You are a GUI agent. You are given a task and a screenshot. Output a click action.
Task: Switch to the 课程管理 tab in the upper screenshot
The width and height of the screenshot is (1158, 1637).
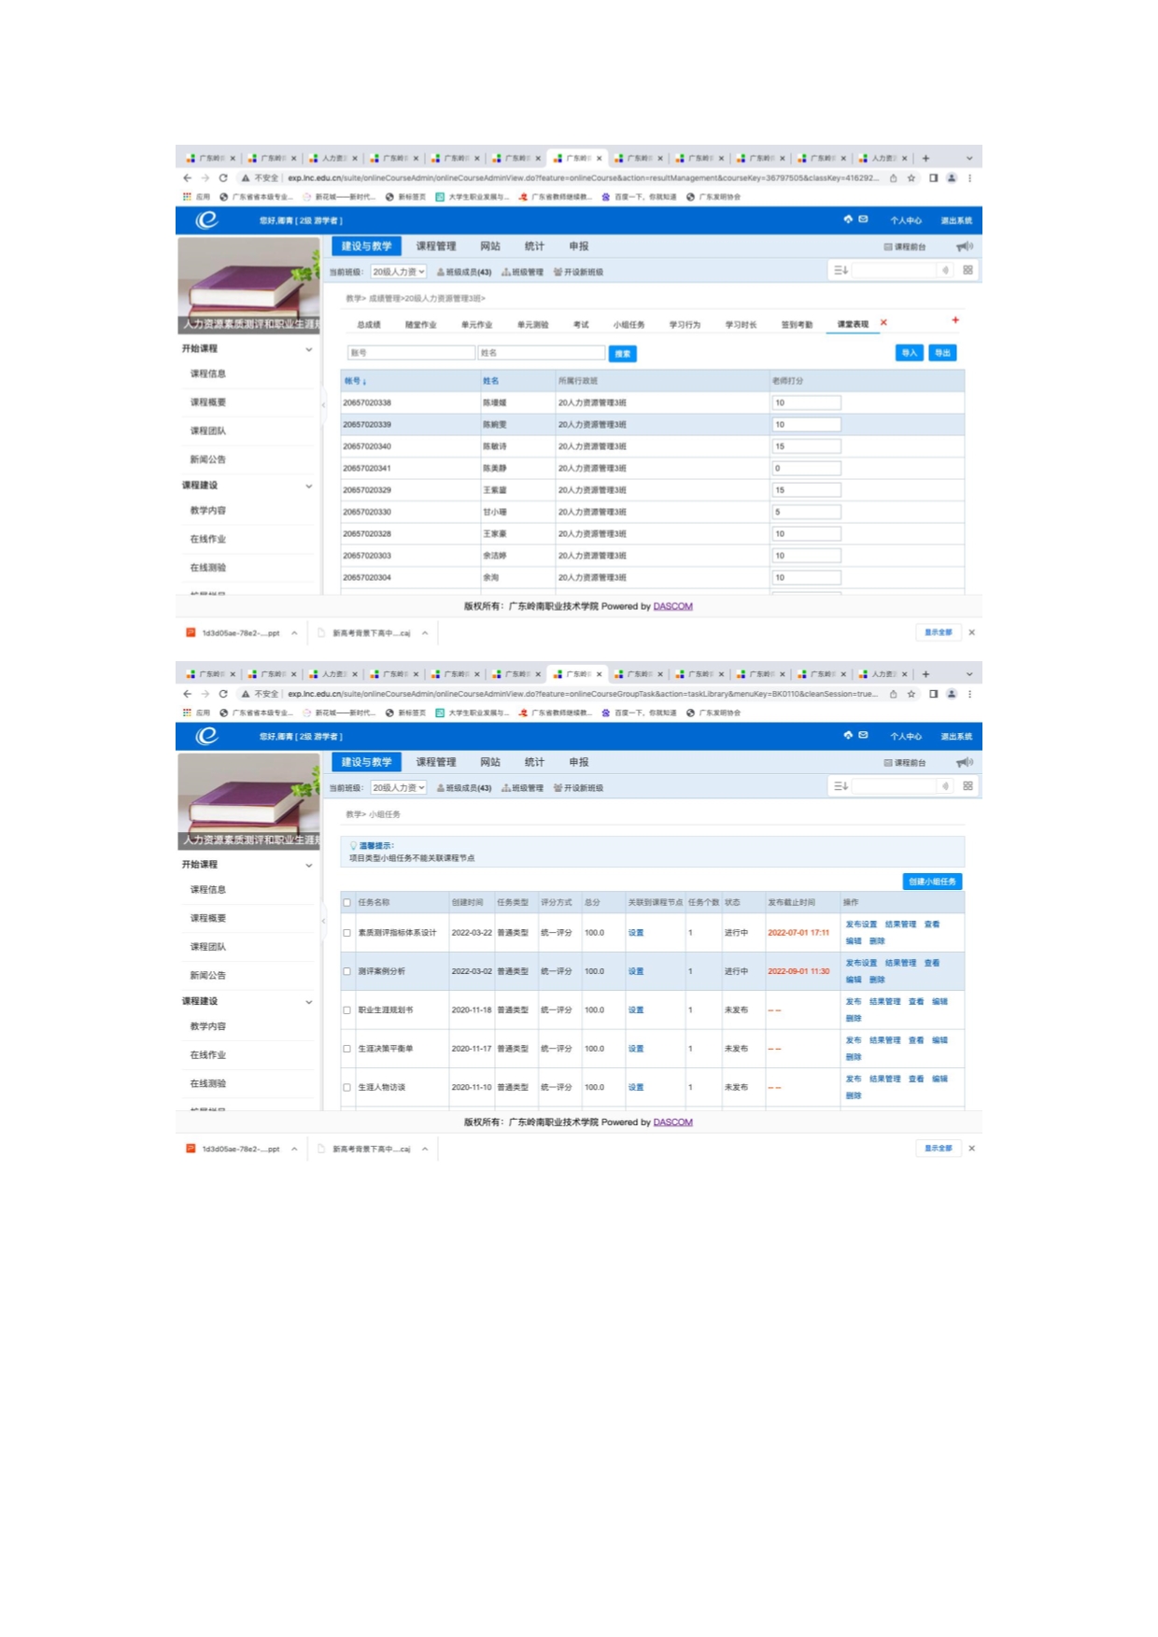(436, 247)
